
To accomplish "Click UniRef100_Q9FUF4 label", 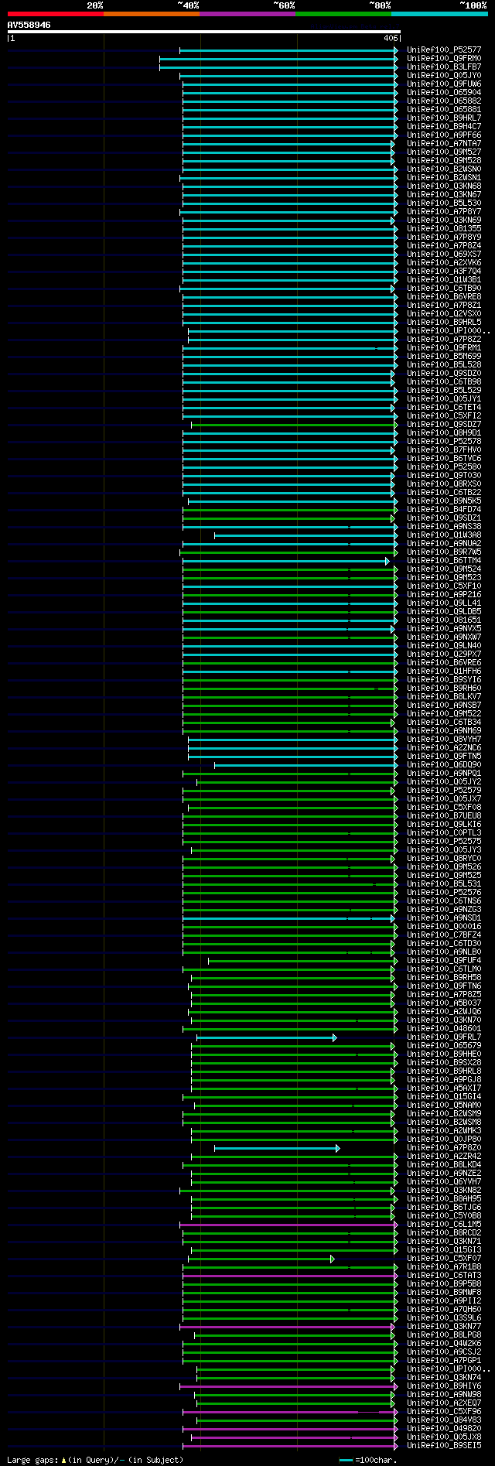I will coord(444,961).
